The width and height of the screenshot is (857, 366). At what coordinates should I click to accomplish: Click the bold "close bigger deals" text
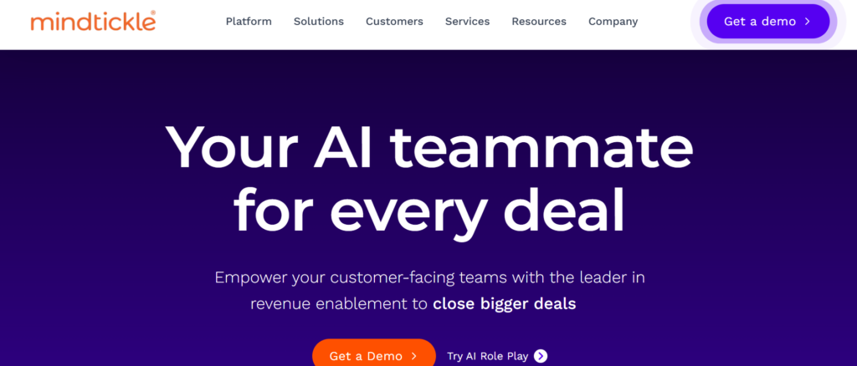coord(505,303)
